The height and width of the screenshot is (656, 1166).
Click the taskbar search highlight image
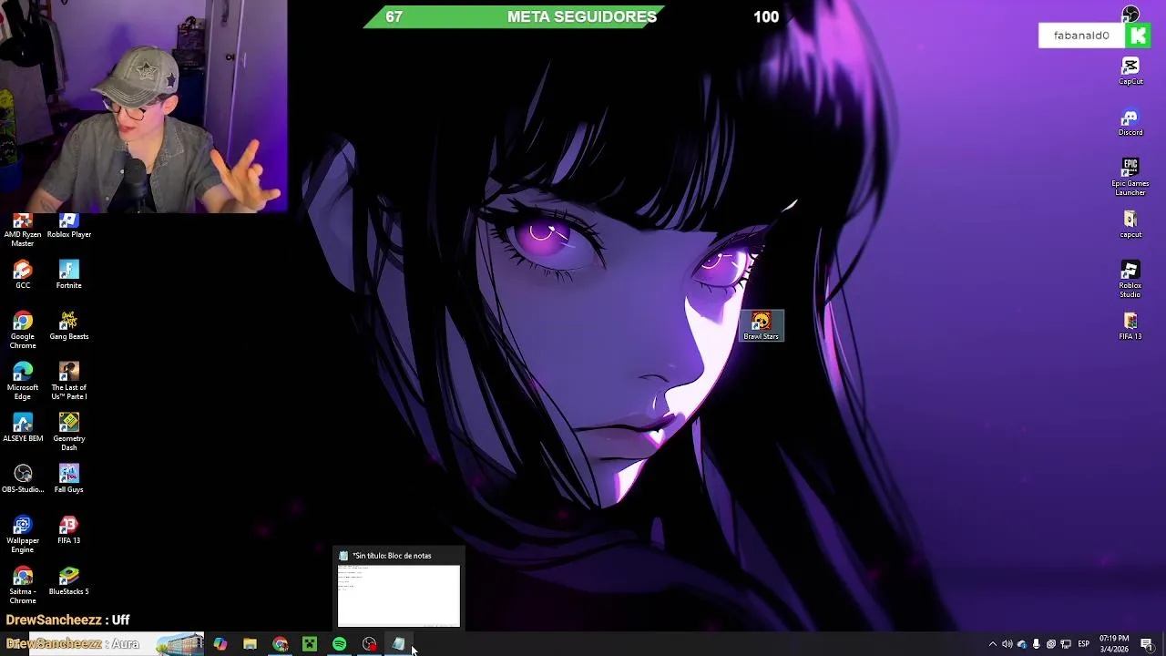pyautogui.click(x=179, y=644)
